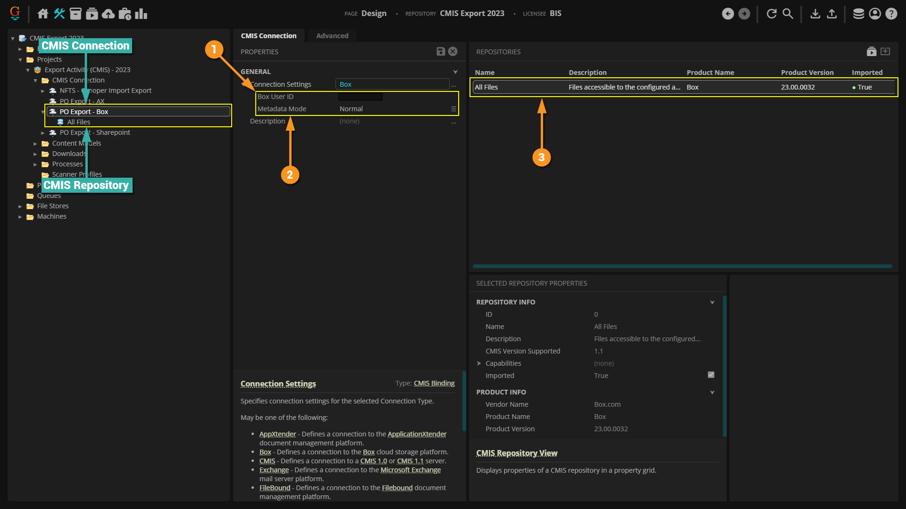Select the CMIS Connection tab
This screenshot has height=509, width=906.
268,36
